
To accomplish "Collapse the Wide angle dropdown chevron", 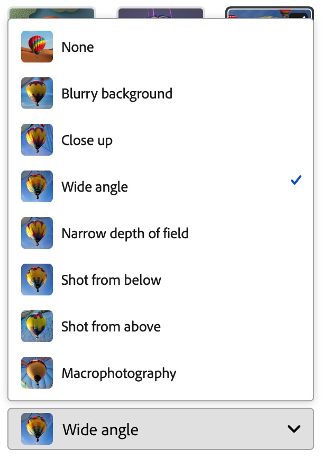I will [294, 429].
